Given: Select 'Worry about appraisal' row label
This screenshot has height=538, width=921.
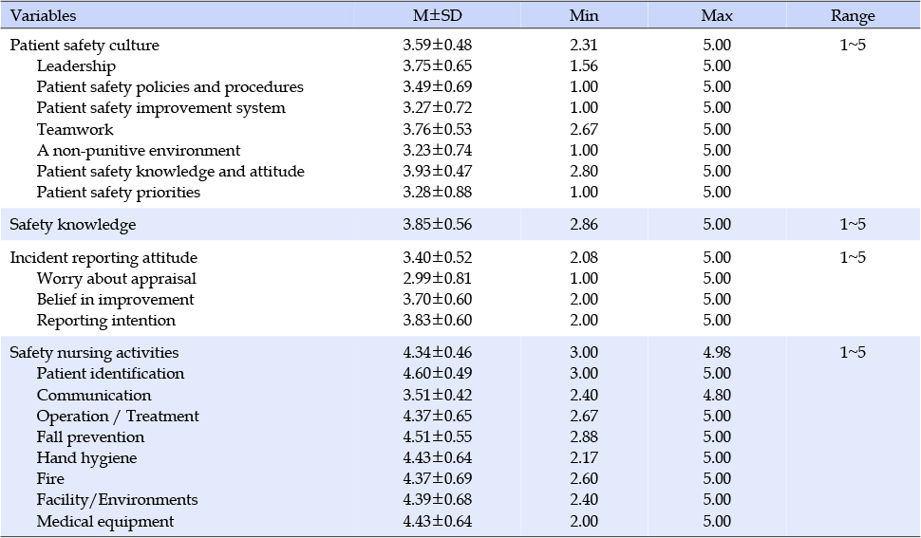Looking at the screenshot, I should [116, 279].
